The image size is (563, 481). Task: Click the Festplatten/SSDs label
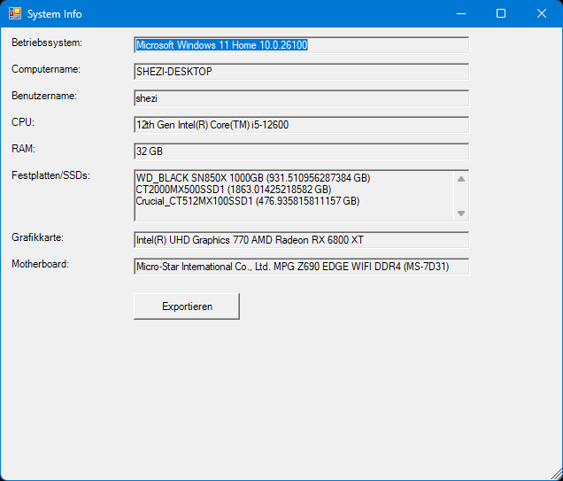coord(50,175)
